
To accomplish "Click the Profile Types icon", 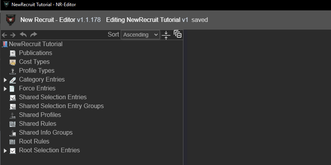I will 13,71.
